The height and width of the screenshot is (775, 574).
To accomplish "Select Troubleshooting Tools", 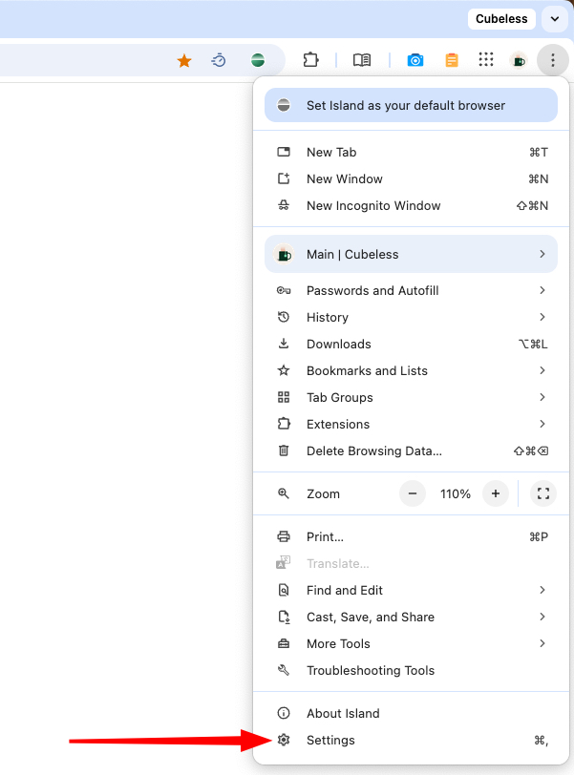I will click(x=411, y=670).
